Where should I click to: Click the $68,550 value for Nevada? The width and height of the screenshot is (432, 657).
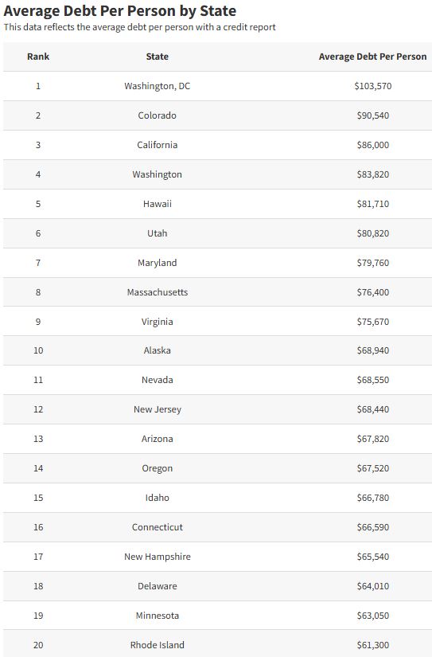(x=372, y=380)
